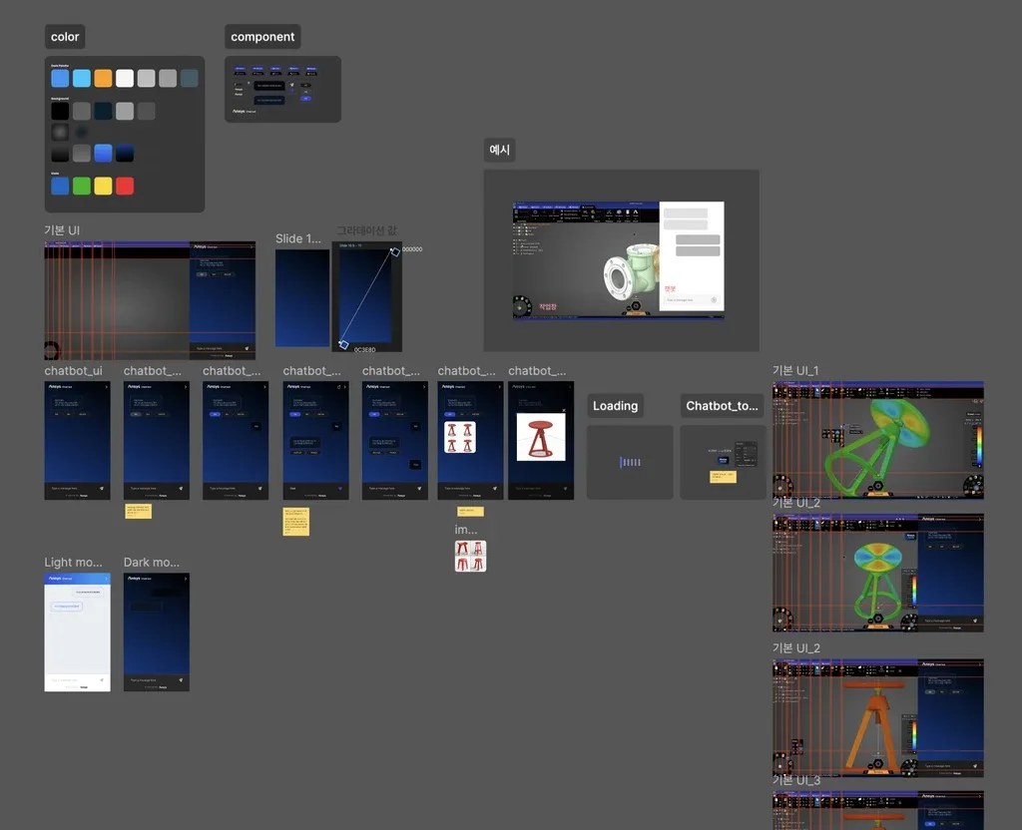Pick the orange swatch in the color palette
Screen dimensions: 1022x830
pos(103,78)
